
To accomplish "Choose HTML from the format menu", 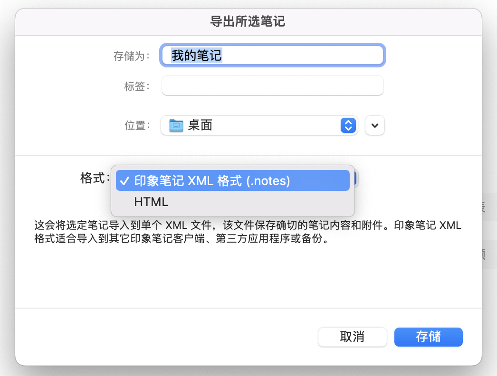I will tap(151, 202).
